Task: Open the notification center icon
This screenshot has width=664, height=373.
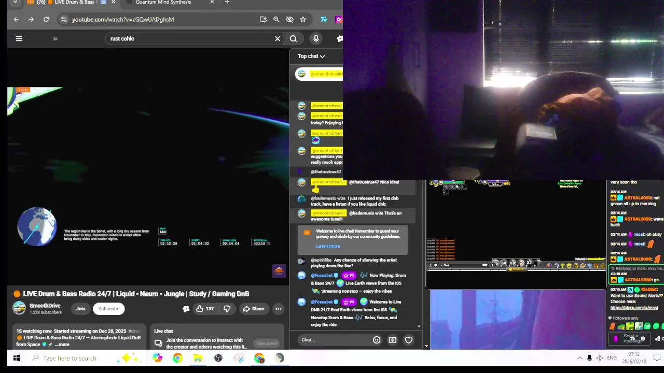Action: [657, 358]
